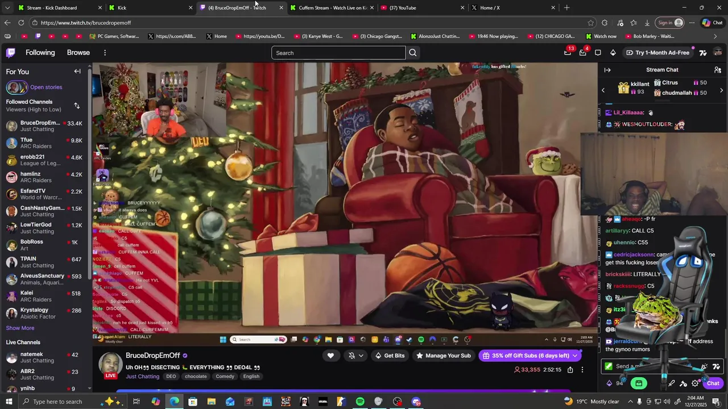Switch to the YouTube browser tab
Viewport: 728px width, 409px height.
click(422, 8)
